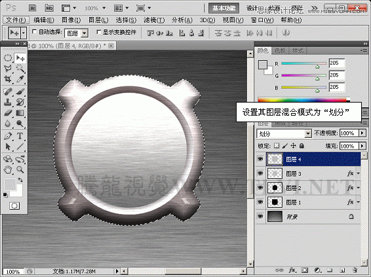Select the Hand tool
Screen dimensions: 371x277
pyautogui.click(x=8, y=169)
